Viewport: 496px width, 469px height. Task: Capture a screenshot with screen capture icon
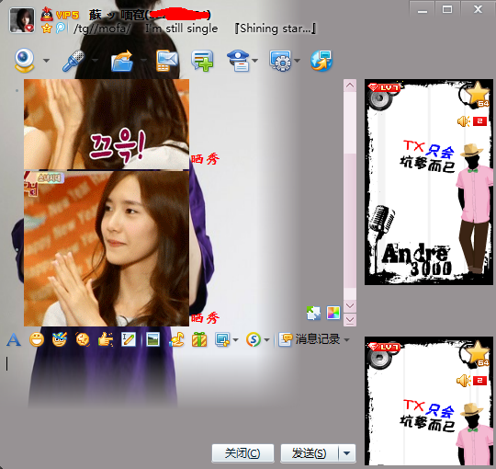(222, 340)
